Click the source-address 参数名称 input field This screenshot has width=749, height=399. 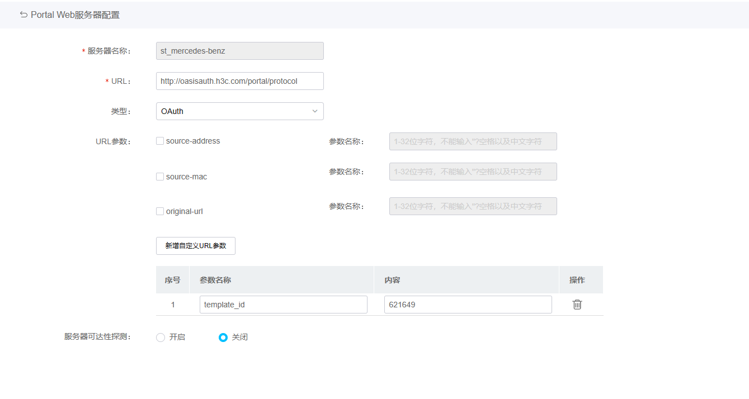(473, 141)
